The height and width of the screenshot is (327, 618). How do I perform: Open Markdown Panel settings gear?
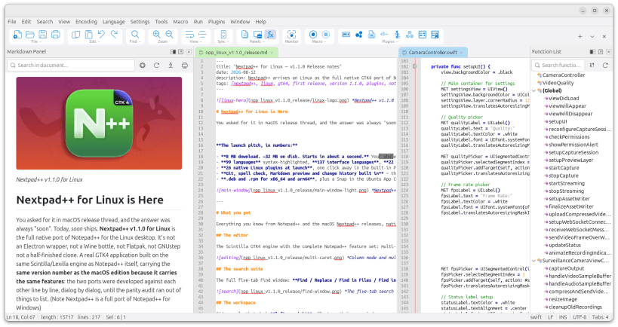click(x=143, y=66)
